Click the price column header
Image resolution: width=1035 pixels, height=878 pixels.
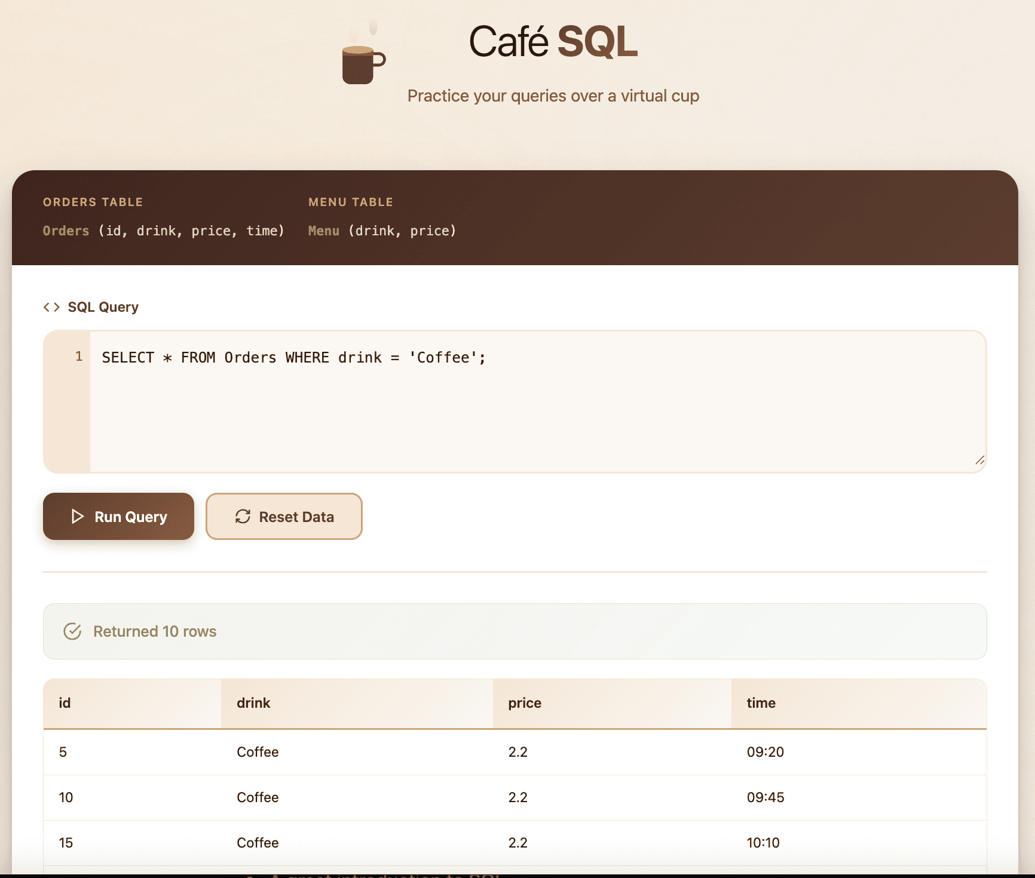[x=524, y=703]
